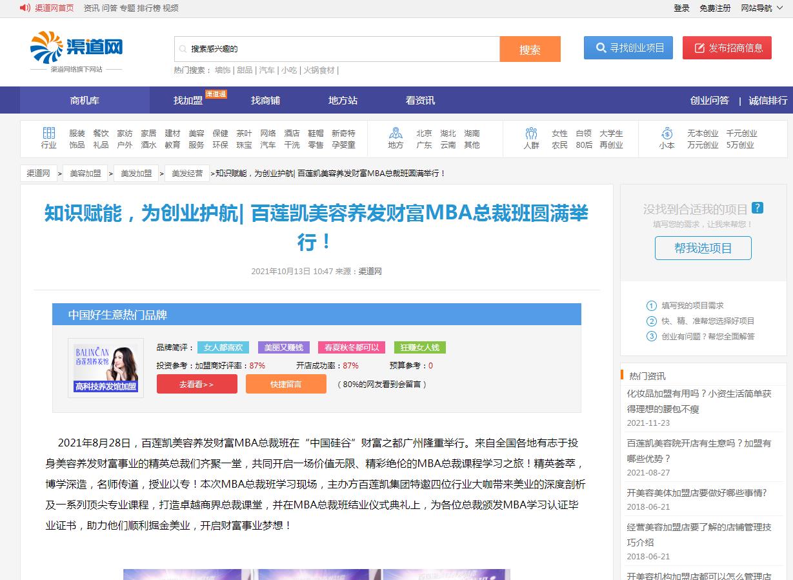Click the 免费注册 link
The width and height of the screenshot is (793, 580).
click(x=715, y=8)
